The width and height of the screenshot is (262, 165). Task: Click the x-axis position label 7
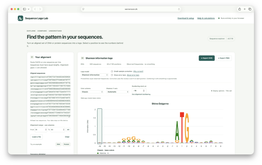[x=211, y=146]
